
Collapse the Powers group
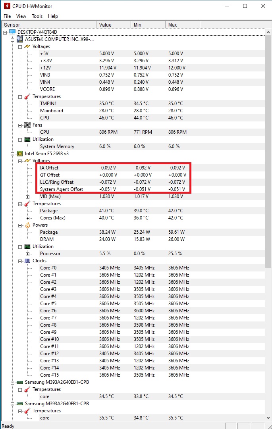(x=20, y=225)
